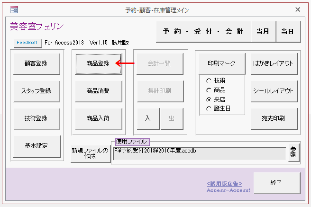The image size is (311, 207).
Task: Open 基本設定 basic settings
Action: 37,146
